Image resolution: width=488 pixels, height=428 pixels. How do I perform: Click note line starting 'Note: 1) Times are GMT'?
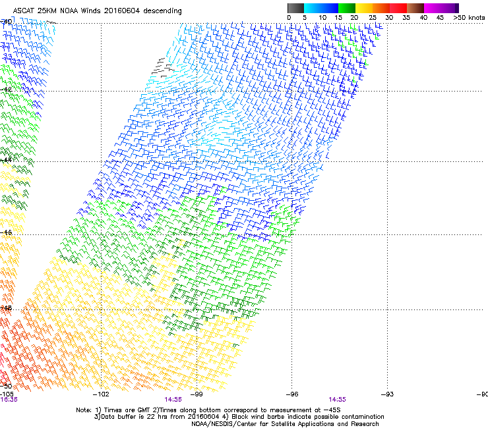pyautogui.click(x=208, y=410)
